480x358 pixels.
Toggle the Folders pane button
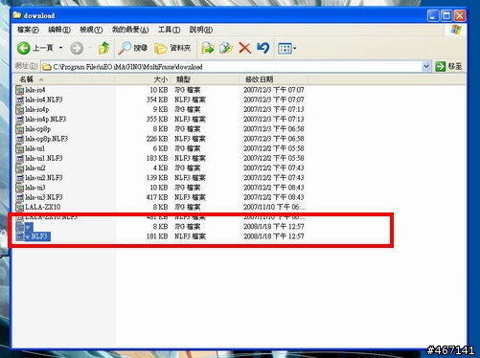(172, 48)
